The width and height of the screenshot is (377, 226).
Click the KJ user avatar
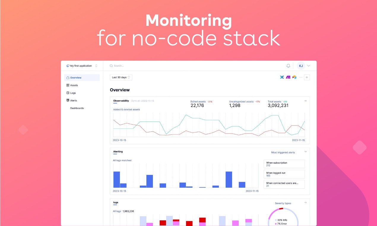(301, 66)
